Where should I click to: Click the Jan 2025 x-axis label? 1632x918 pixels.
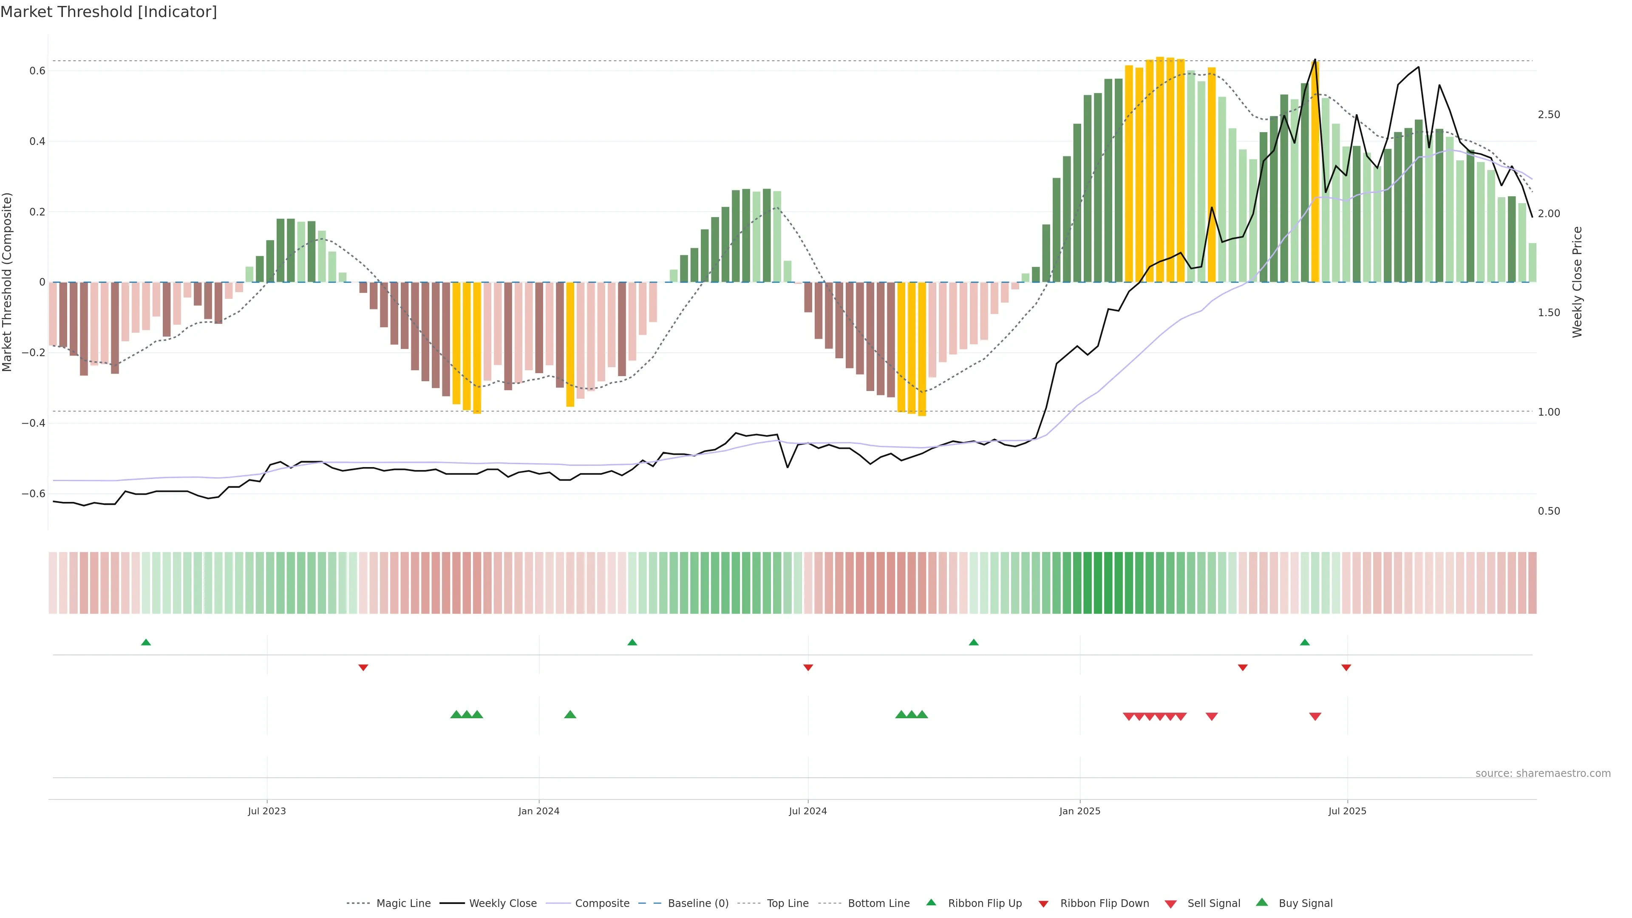[x=1079, y=811]
